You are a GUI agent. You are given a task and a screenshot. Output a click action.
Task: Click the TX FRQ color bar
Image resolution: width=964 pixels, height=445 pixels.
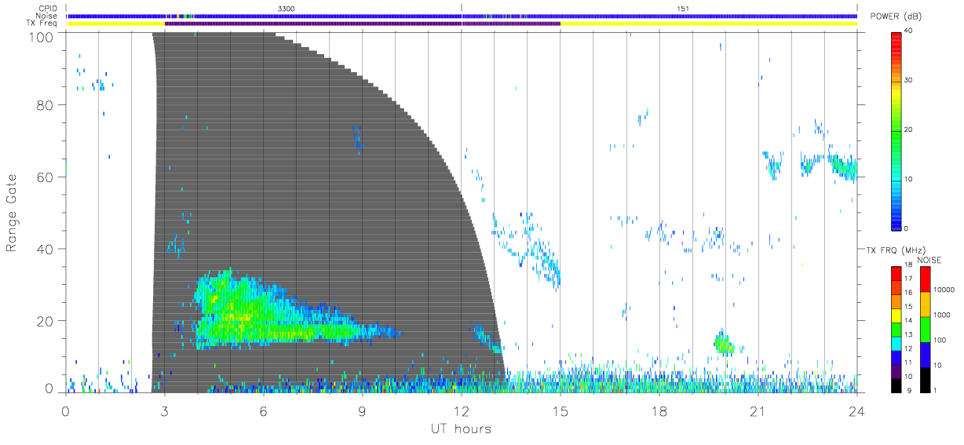(896, 329)
